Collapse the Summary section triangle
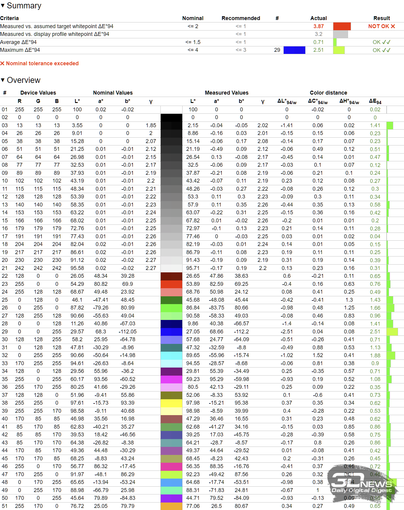This screenshot has height=510, width=404. [x=3, y=6]
